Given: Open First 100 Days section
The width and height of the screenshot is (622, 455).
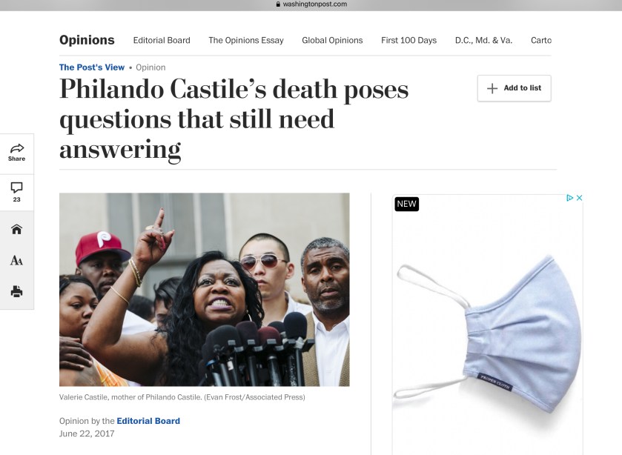Looking at the screenshot, I should [x=408, y=40].
